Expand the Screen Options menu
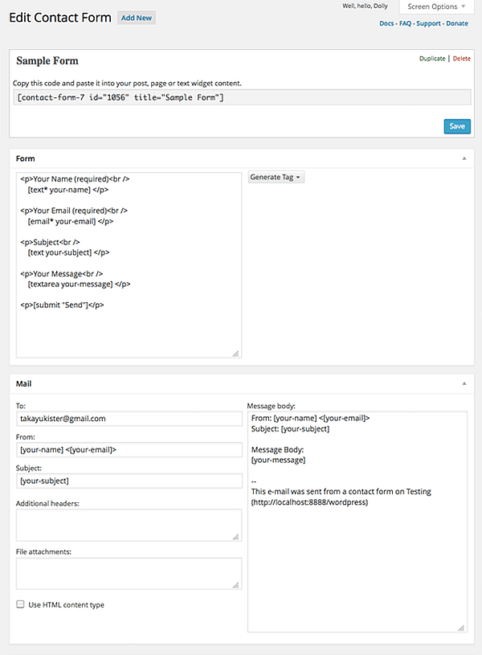 437,6
